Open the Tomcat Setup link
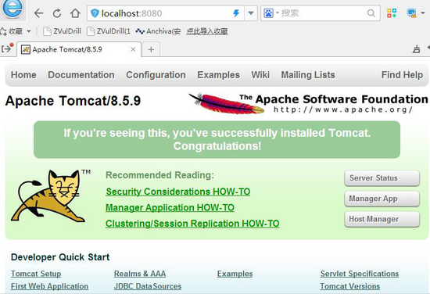430x294 pixels. tap(36, 274)
